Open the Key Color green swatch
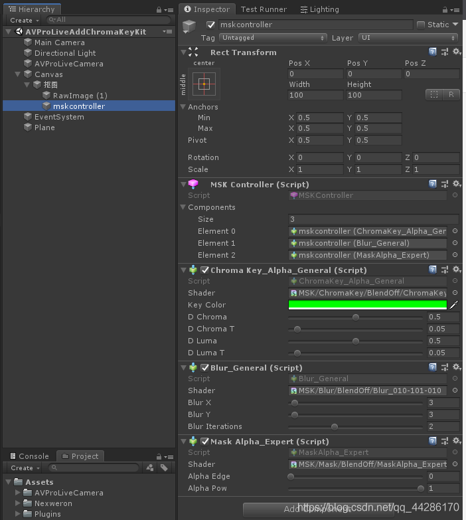The width and height of the screenshot is (466, 520). [368, 305]
